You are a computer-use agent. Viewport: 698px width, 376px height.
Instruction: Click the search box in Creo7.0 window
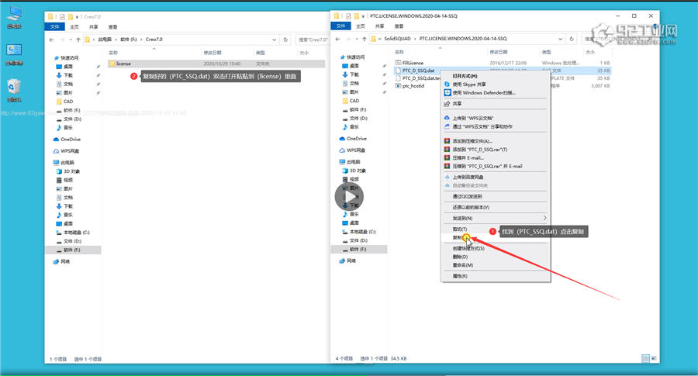(x=312, y=40)
